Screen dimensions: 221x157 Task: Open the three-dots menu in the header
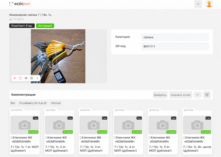[x=198, y=4]
